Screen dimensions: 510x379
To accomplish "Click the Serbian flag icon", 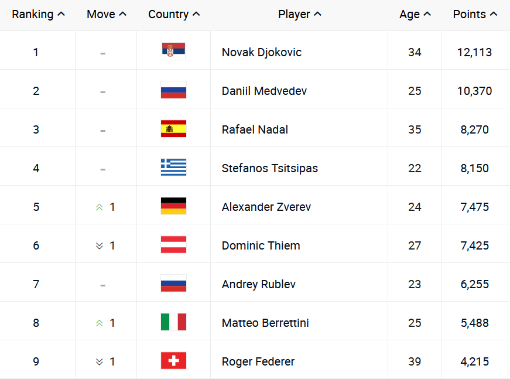I will (173, 52).
